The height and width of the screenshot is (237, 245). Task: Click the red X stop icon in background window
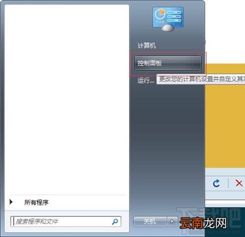(x=239, y=183)
